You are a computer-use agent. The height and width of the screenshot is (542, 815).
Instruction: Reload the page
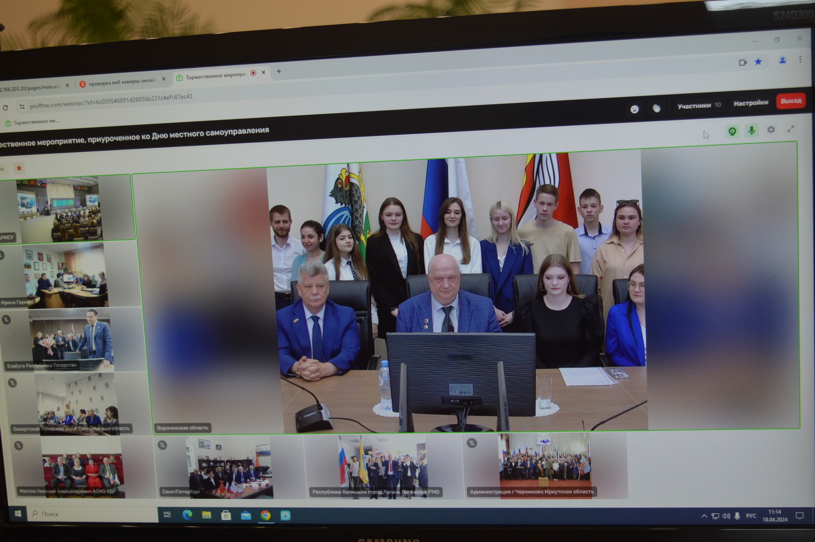pos(5,108)
